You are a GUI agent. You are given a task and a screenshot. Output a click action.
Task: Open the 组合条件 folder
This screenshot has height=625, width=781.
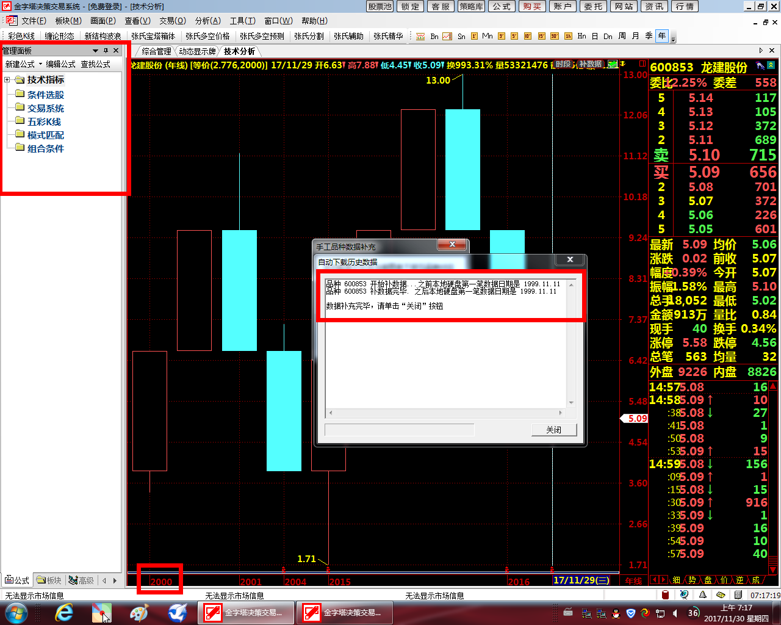click(x=40, y=148)
